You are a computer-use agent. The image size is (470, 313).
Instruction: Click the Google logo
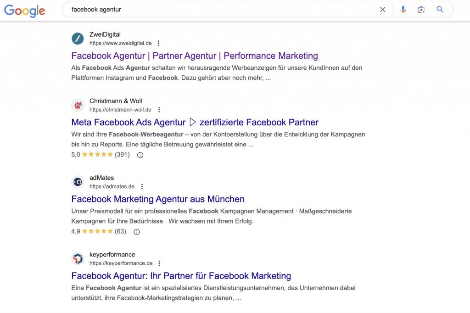tap(25, 11)
